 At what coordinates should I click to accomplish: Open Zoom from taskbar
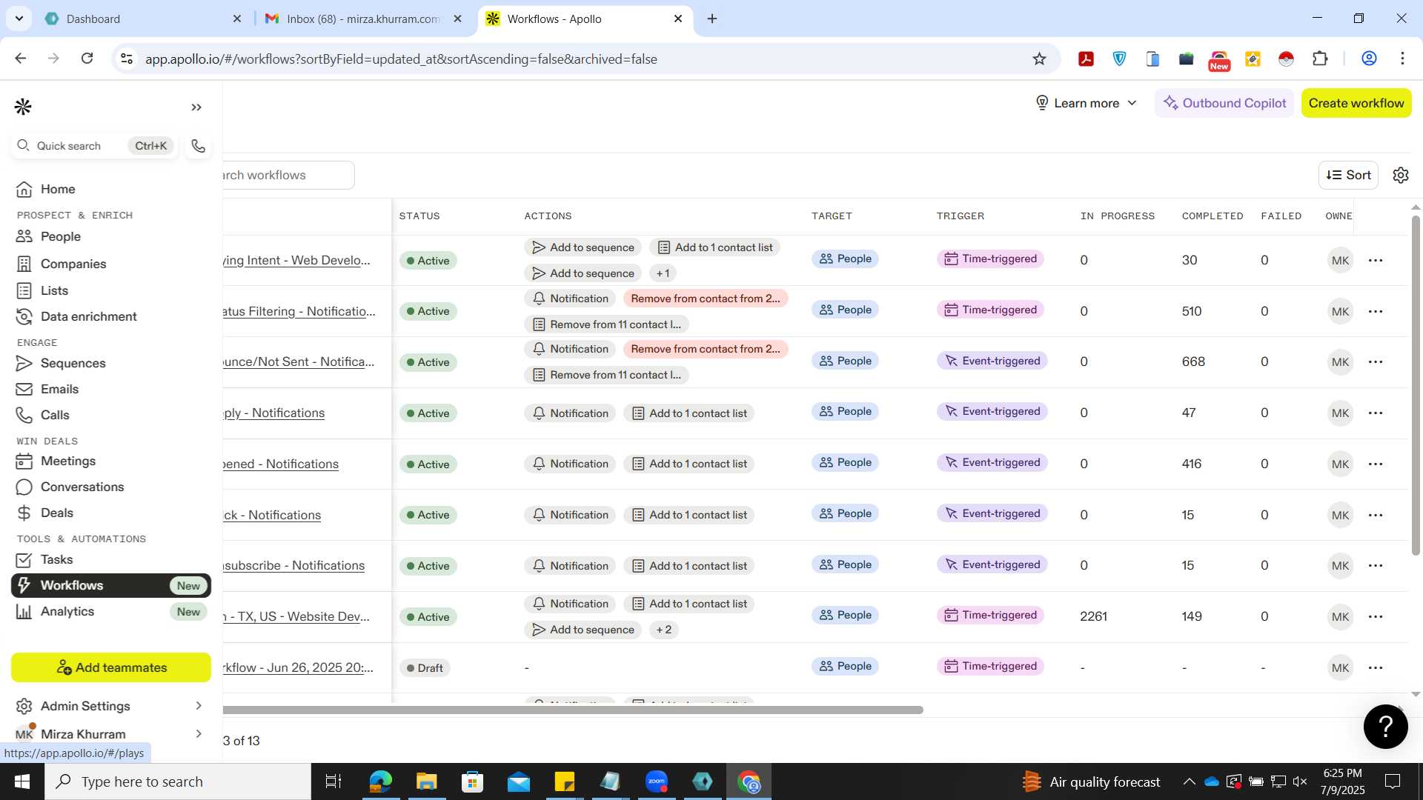point(657,781)
